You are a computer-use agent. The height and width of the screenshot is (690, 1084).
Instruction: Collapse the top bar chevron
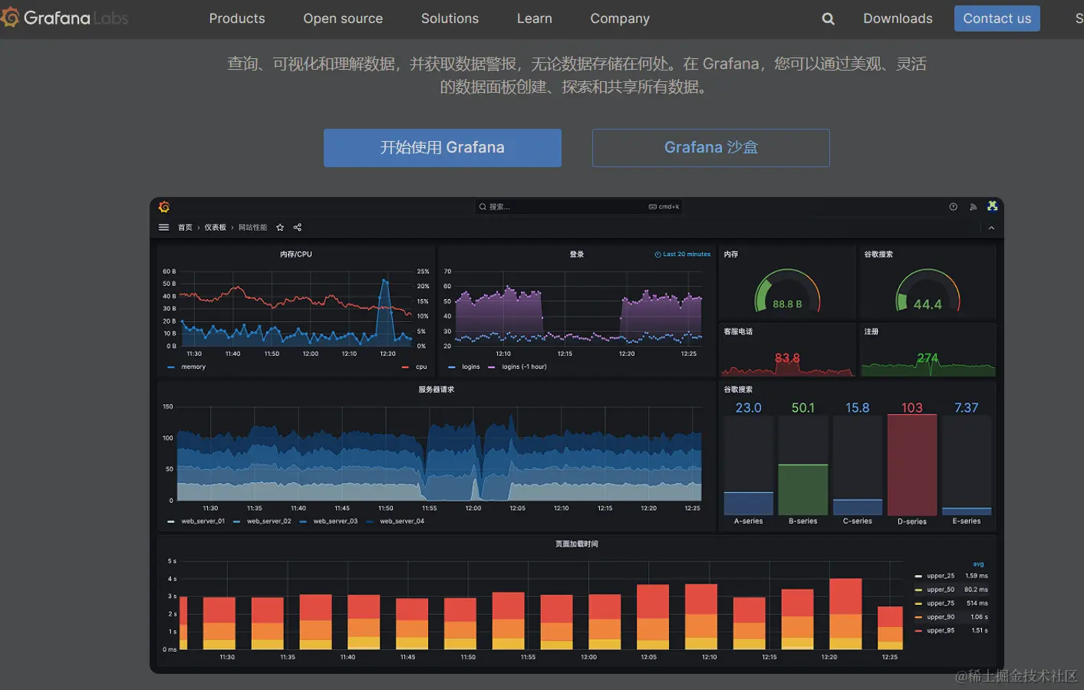991,228
